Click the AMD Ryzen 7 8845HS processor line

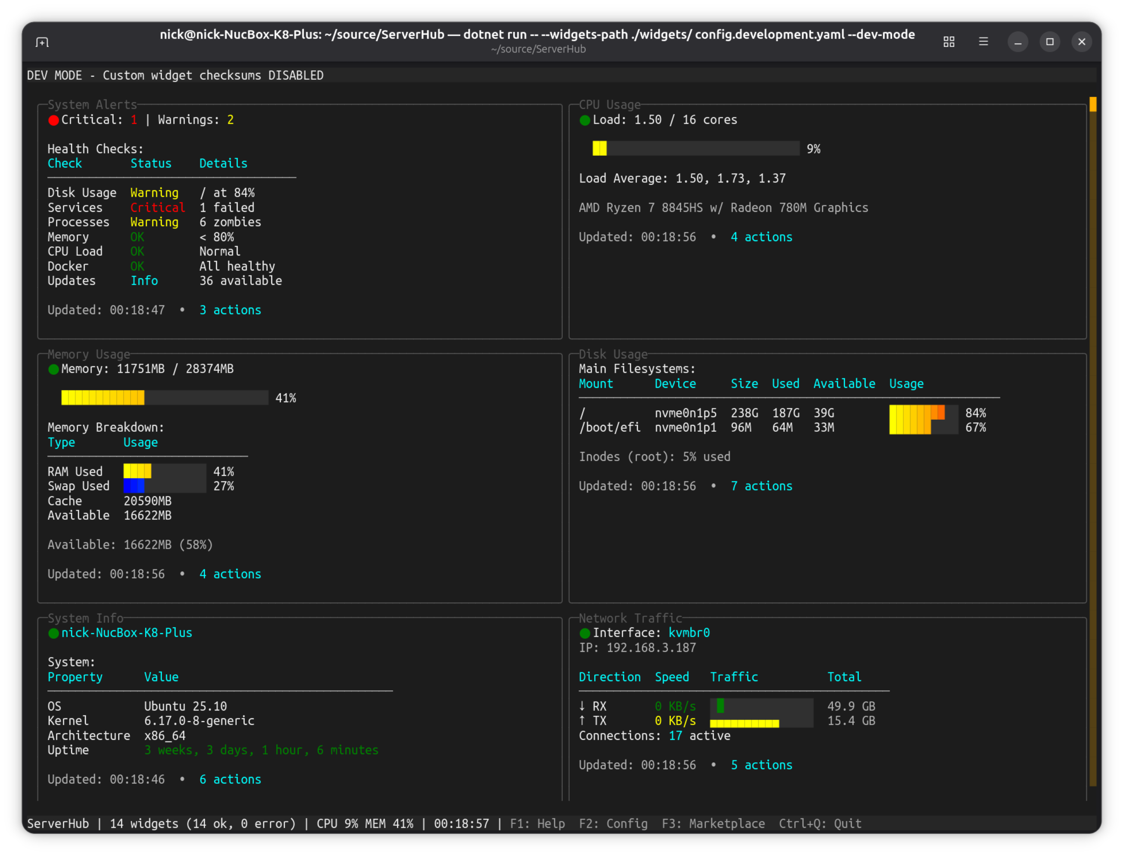pos(723,207)
